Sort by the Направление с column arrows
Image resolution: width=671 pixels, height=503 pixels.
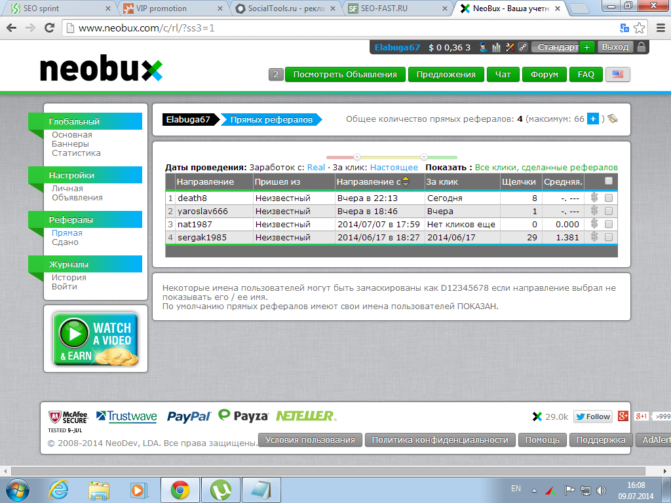(405, 182)
